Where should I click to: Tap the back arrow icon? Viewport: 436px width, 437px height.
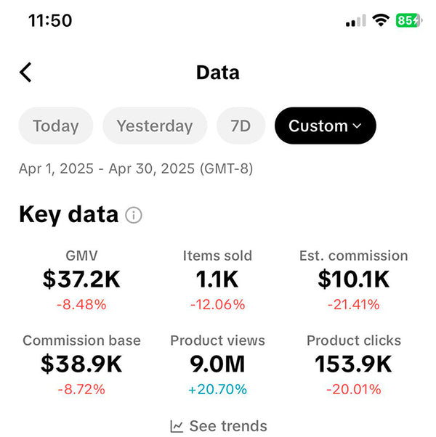click(x=26, y=73)
